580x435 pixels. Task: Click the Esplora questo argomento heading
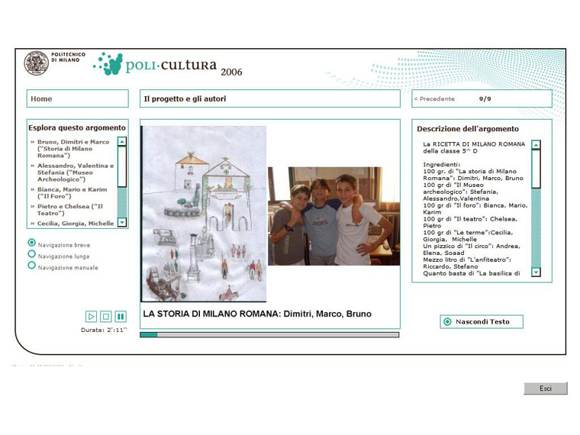[77, 127]
